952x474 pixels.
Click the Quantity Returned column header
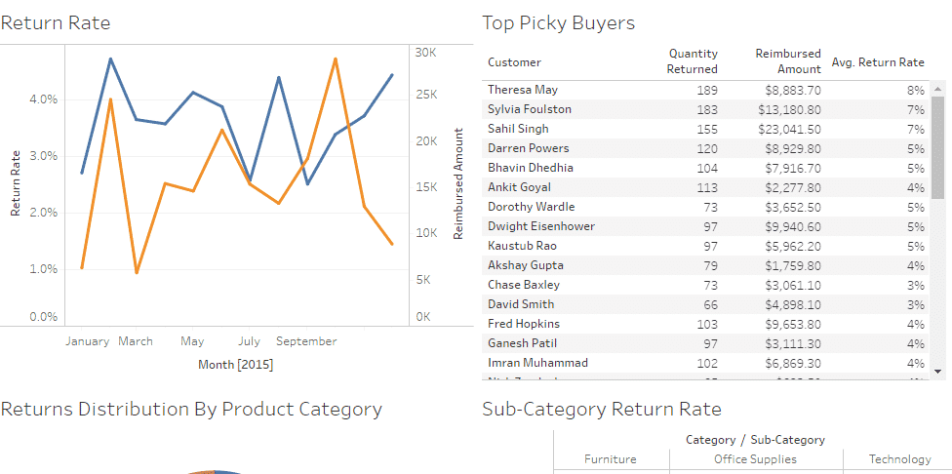coord(692,61)
